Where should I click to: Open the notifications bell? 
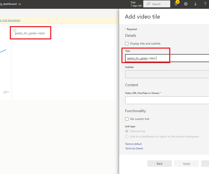coord(176,4)
